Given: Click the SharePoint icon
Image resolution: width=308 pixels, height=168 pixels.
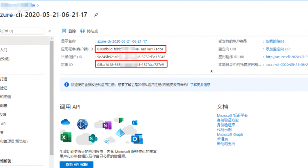Looking at the screenshot, I should click(x=92, y=138).
